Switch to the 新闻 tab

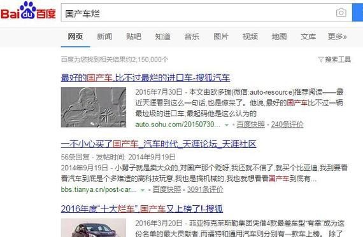pos(104,36)
